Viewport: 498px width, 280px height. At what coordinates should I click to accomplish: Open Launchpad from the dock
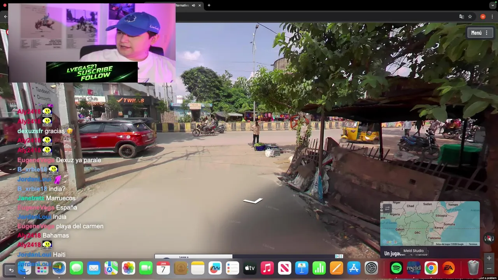coord(42,268)
